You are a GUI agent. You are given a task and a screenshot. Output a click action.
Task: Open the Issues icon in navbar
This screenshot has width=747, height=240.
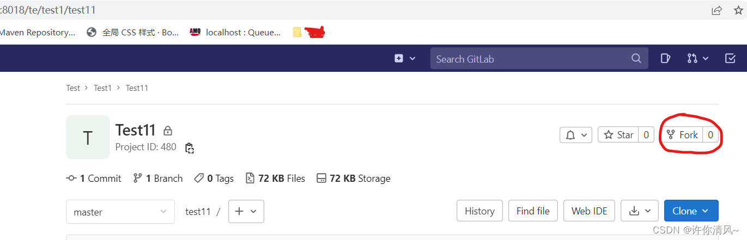(x=665, y=58)
